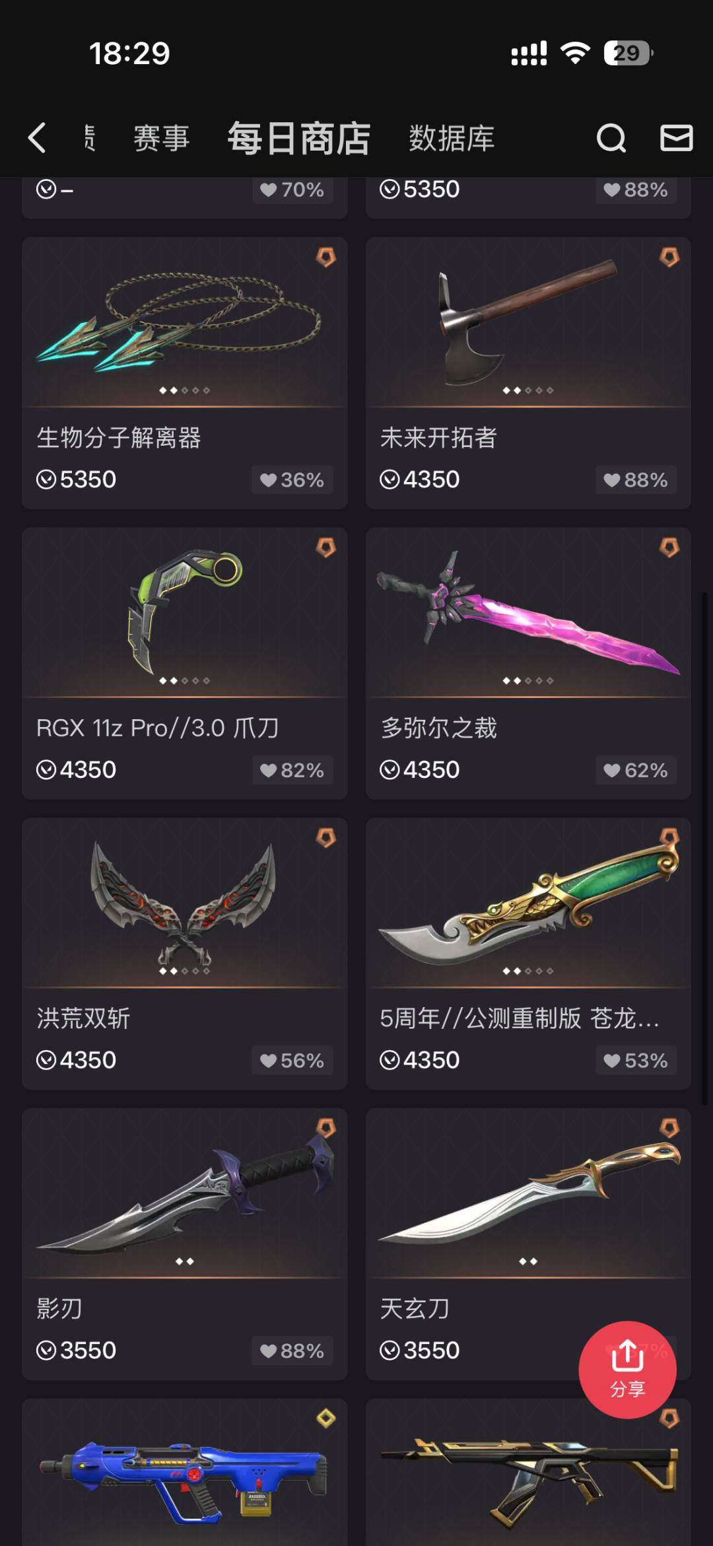Open the 天玄刀 item title
The width and height of the screenshot is (713, 1546).
click(415, 1308)
